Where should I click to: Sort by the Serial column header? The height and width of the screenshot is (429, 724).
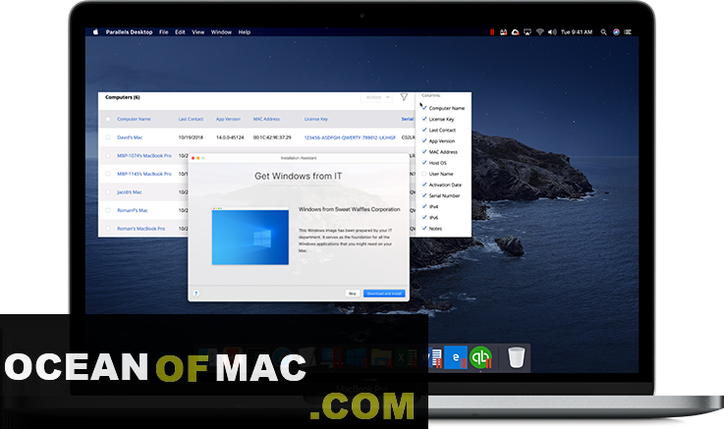(x=408, y=119)
